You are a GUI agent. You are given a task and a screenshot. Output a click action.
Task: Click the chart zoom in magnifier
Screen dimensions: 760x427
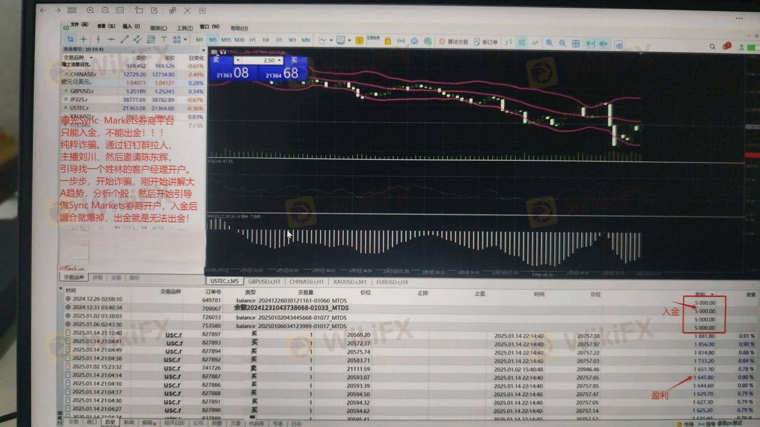tap(549, 43)
